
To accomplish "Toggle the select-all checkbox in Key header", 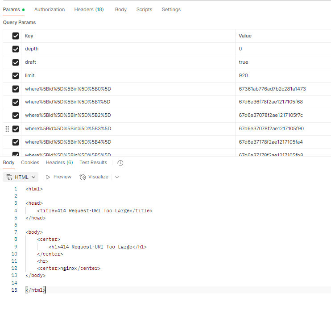I will coord(16,36).
